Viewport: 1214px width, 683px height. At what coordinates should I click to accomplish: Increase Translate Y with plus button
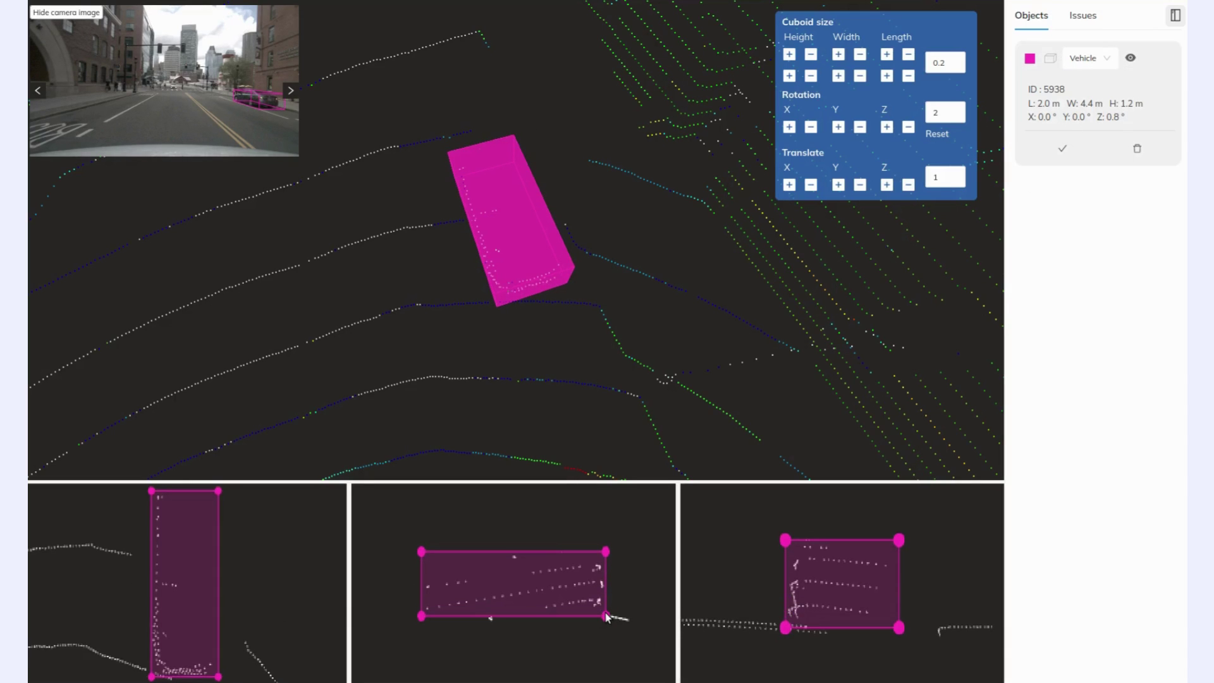pyautogui.click(x=838, y=185)
